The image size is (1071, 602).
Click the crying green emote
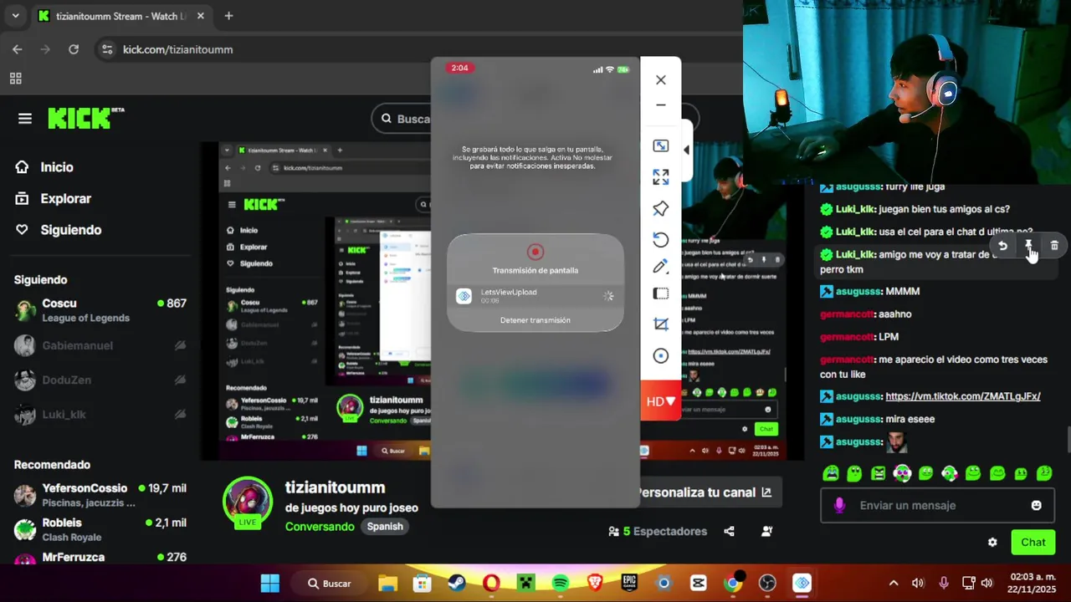831,473
